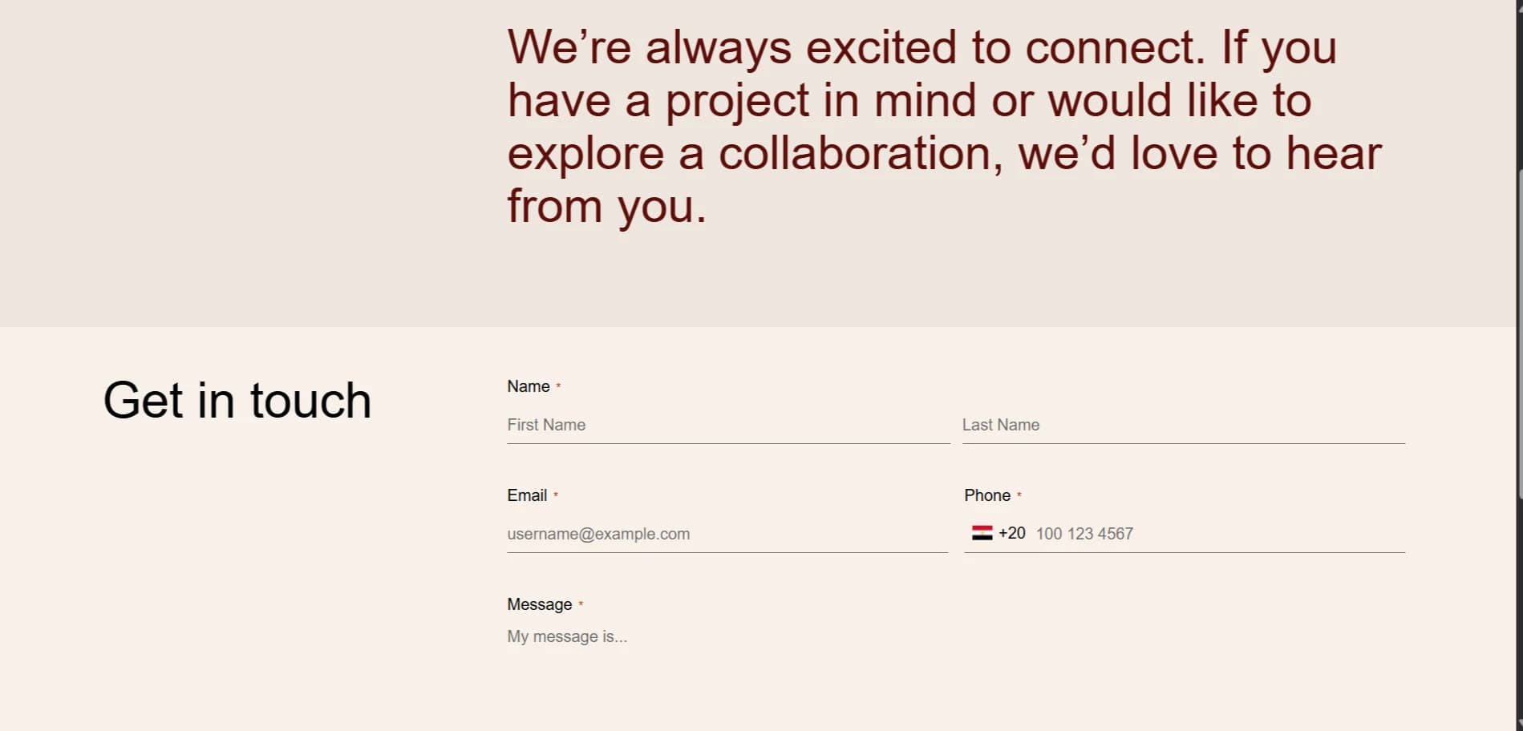The width and height of the screenshot is (1523, 731).
Task: Click the 'Get in touch' heading
Action: point(237,401)
